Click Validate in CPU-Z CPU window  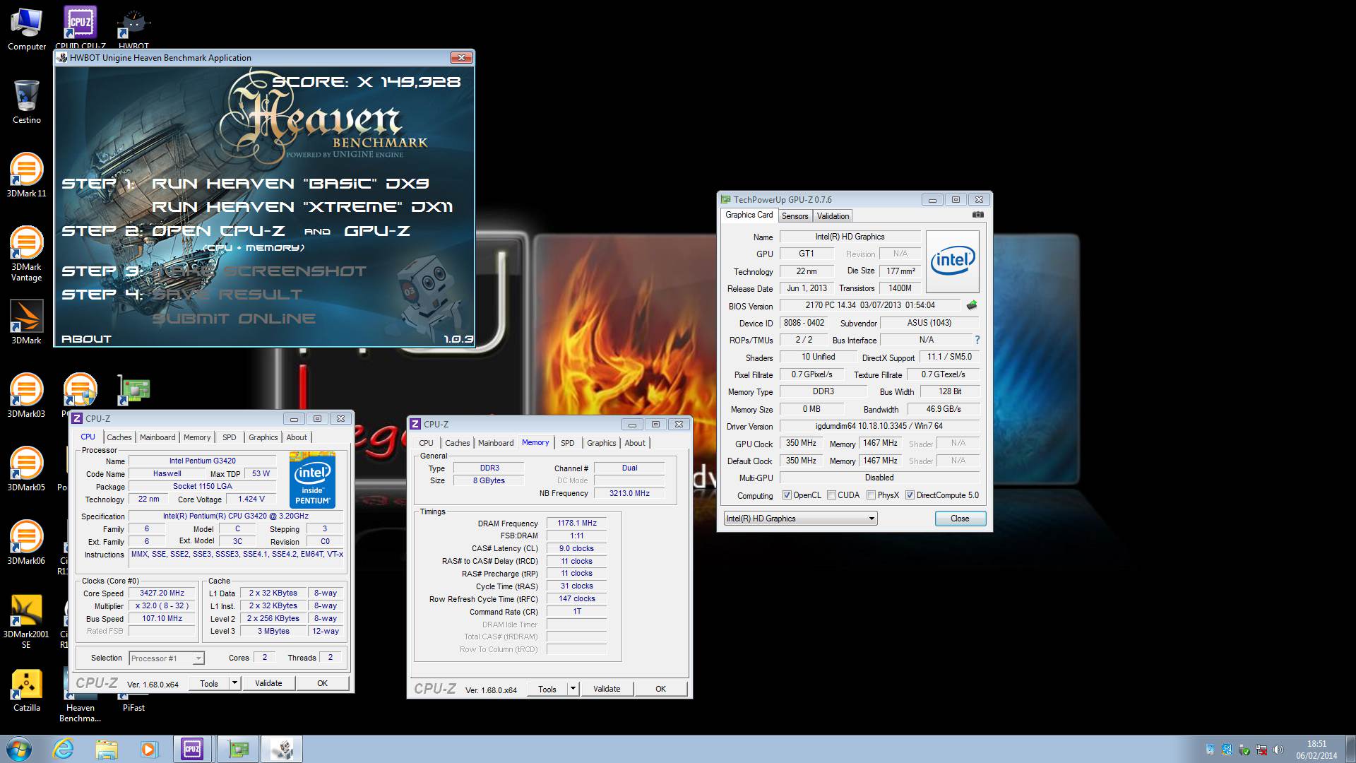click(x=268, y=683)
